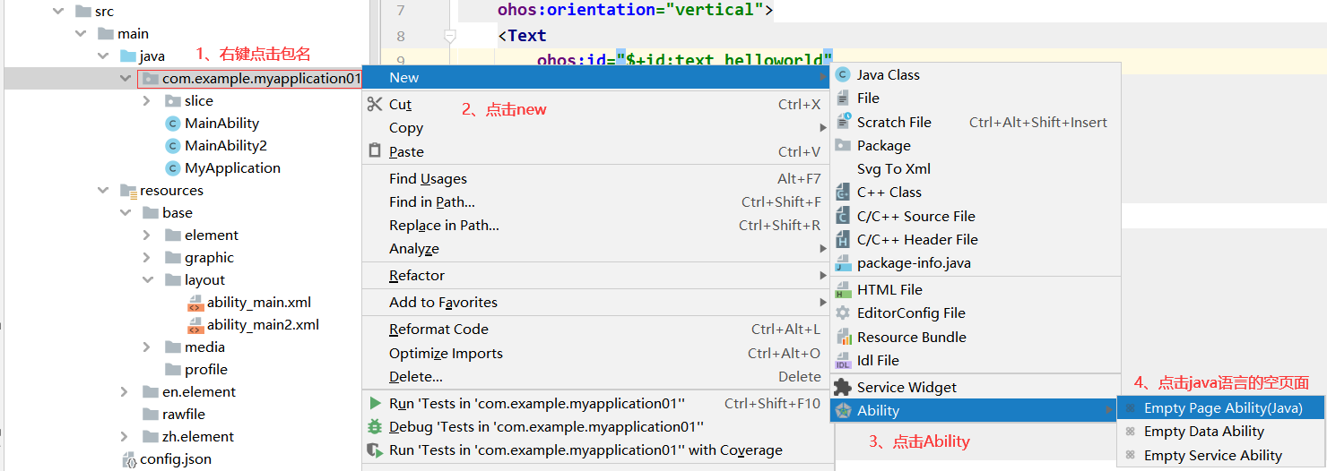This screenshot has width=1327, height=471.
Task: Open the Refactor submenu
Action: click(596, 276)
